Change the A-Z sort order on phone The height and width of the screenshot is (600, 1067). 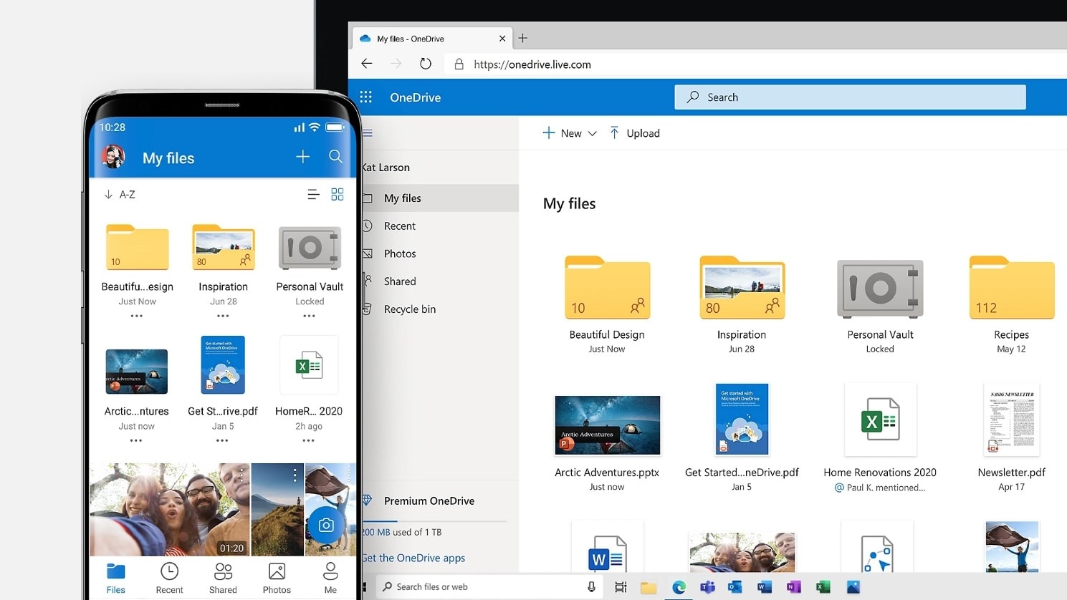coord(120,195)
